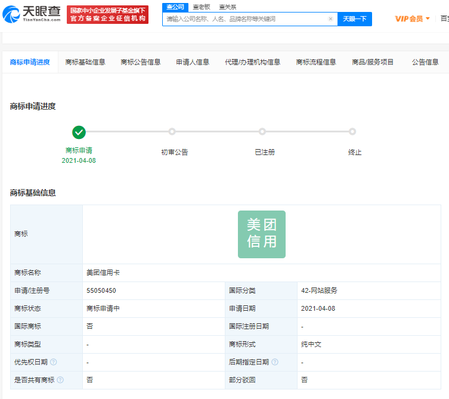Click the Tianyancha logo
This screenshot has width=449, height=399.
tap(32, 14)
